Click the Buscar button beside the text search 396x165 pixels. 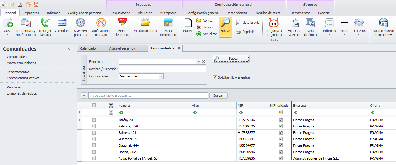(218, 95)
